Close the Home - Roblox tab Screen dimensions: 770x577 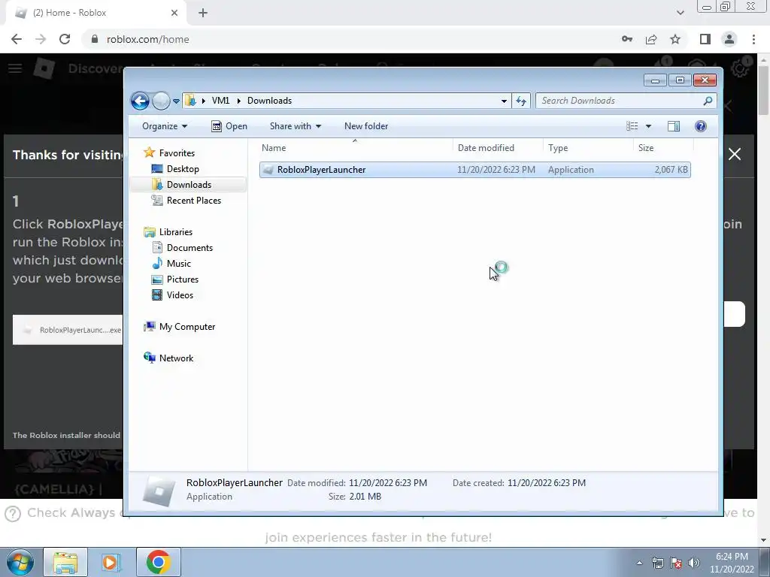coord(174,13)
